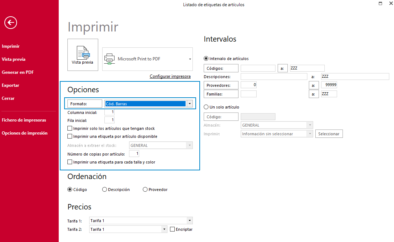Click the starting Familias input field
394x242 pixels.
pos(249,94)
